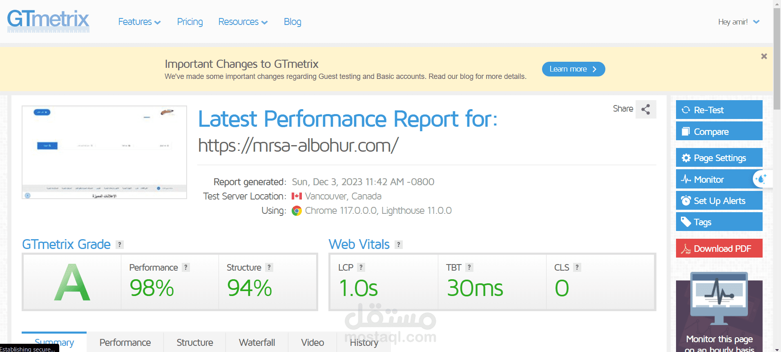
Task: Click the Re-Test button
Action: coord(719,110)
